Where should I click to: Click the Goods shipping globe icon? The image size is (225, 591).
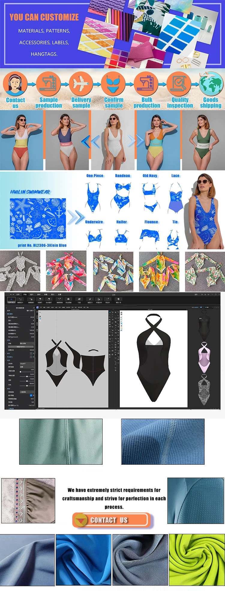pos(211,84)
